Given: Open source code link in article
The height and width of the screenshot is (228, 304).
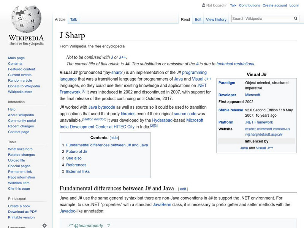Looking at the screenshot, I should coord(185,114).
